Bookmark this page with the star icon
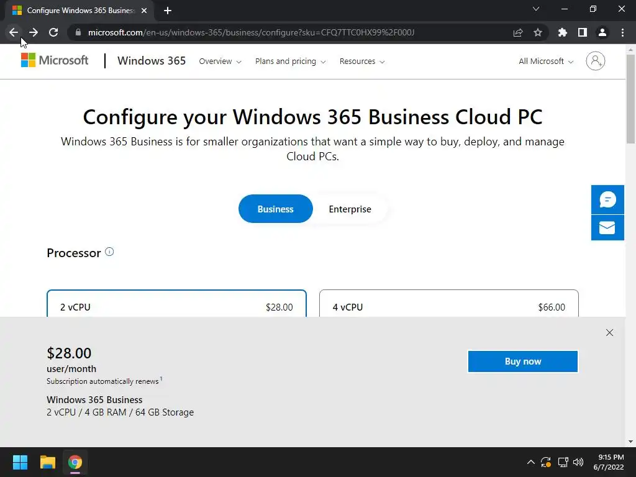Screen dimensions: 636x477 538,32
